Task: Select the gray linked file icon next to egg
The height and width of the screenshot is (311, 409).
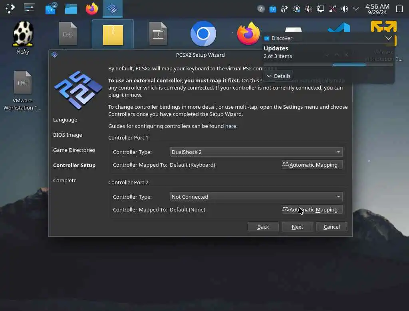Action: (68, 34)
